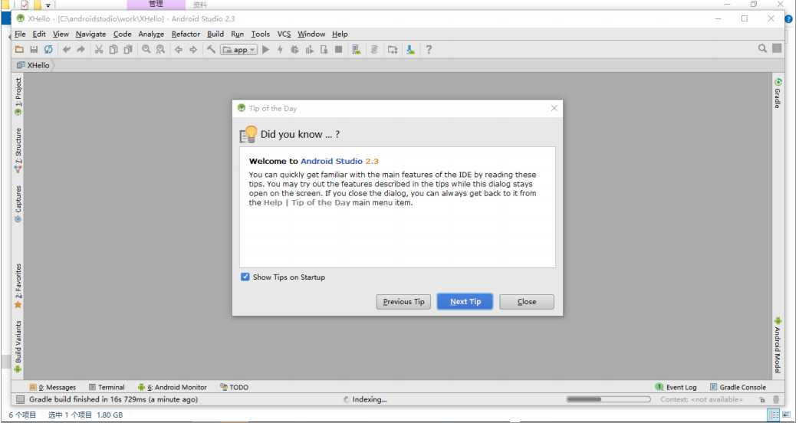This screenshot has height=423, width=799.
Task: Click the Undo arrow icon
Action: point(66,49)
